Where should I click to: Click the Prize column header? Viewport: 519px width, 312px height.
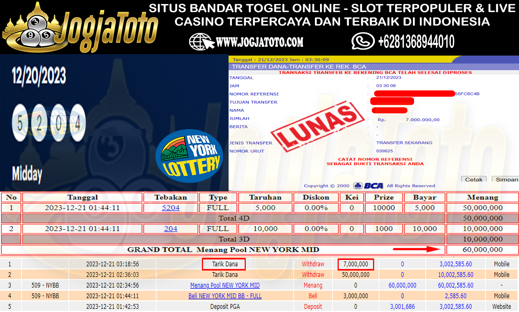tap(384, 198)
